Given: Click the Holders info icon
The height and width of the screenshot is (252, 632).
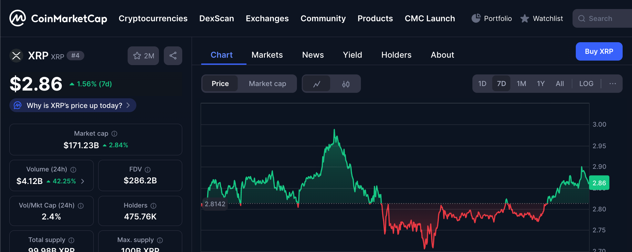Looking at the screenshot, I should [153, 206].
